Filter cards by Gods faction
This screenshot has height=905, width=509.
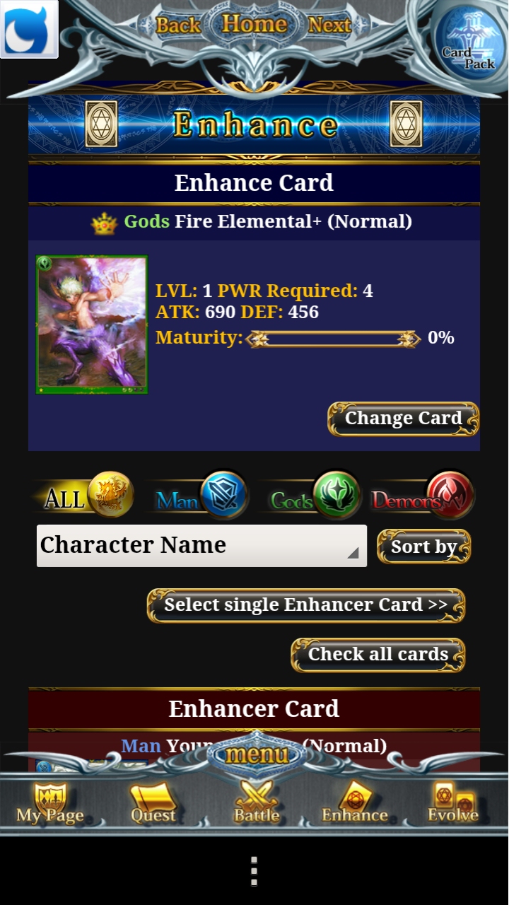point(315,496)
